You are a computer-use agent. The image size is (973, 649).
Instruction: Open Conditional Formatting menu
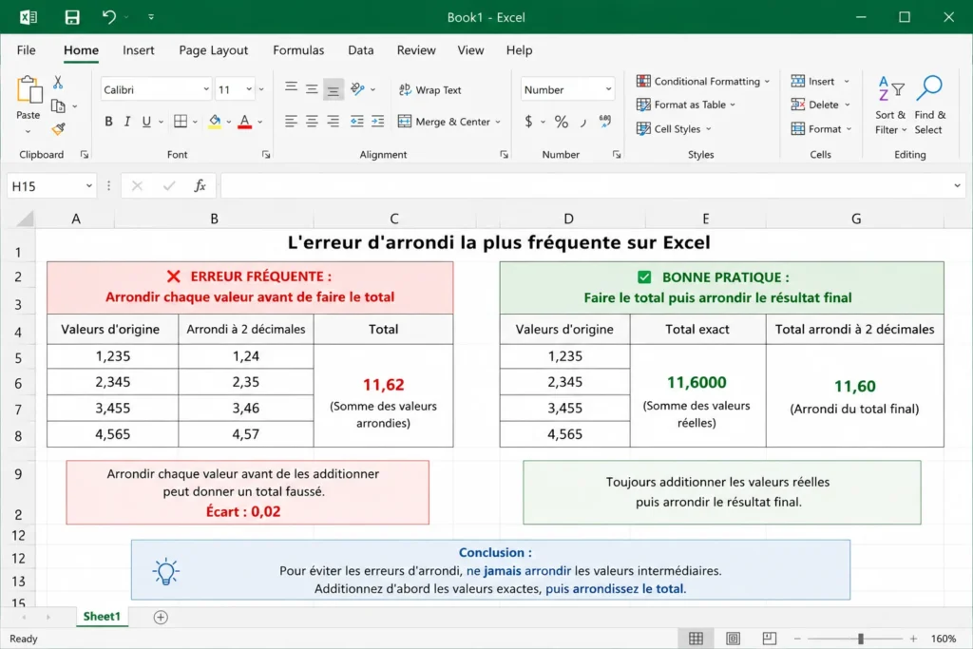tap(703, 82)
